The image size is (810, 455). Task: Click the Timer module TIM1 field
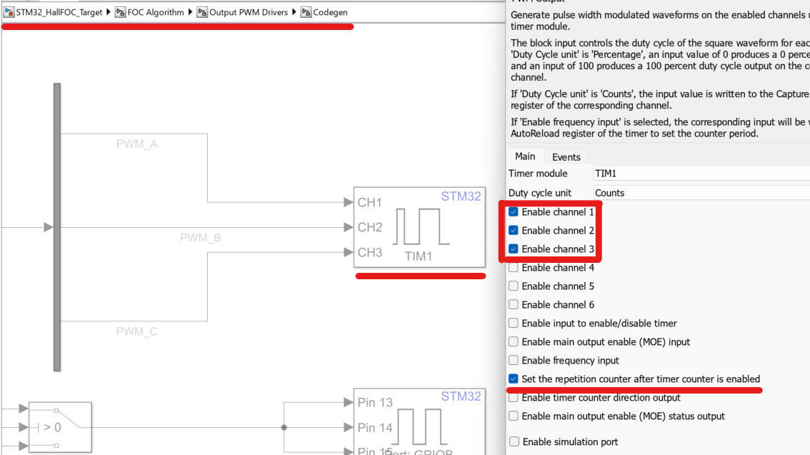[x=700, y=174]
